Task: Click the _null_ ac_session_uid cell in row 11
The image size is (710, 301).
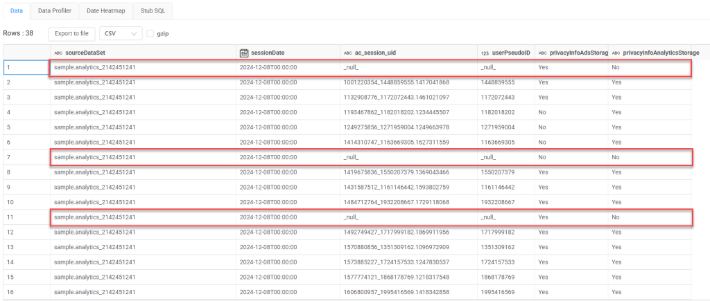Action: pos(408,217)
